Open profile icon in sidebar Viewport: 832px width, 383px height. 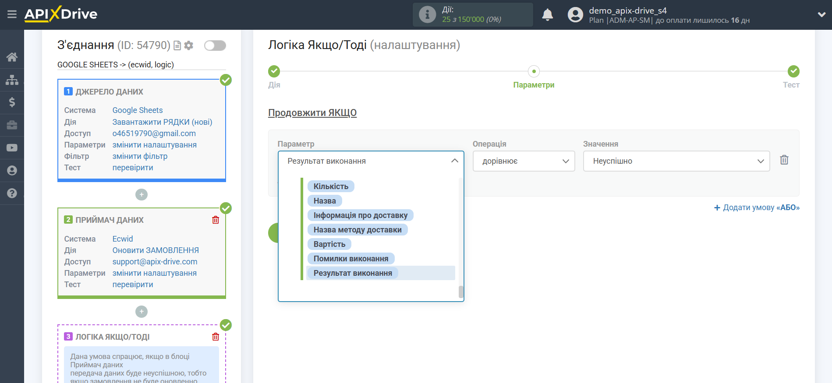pos(12,170)
